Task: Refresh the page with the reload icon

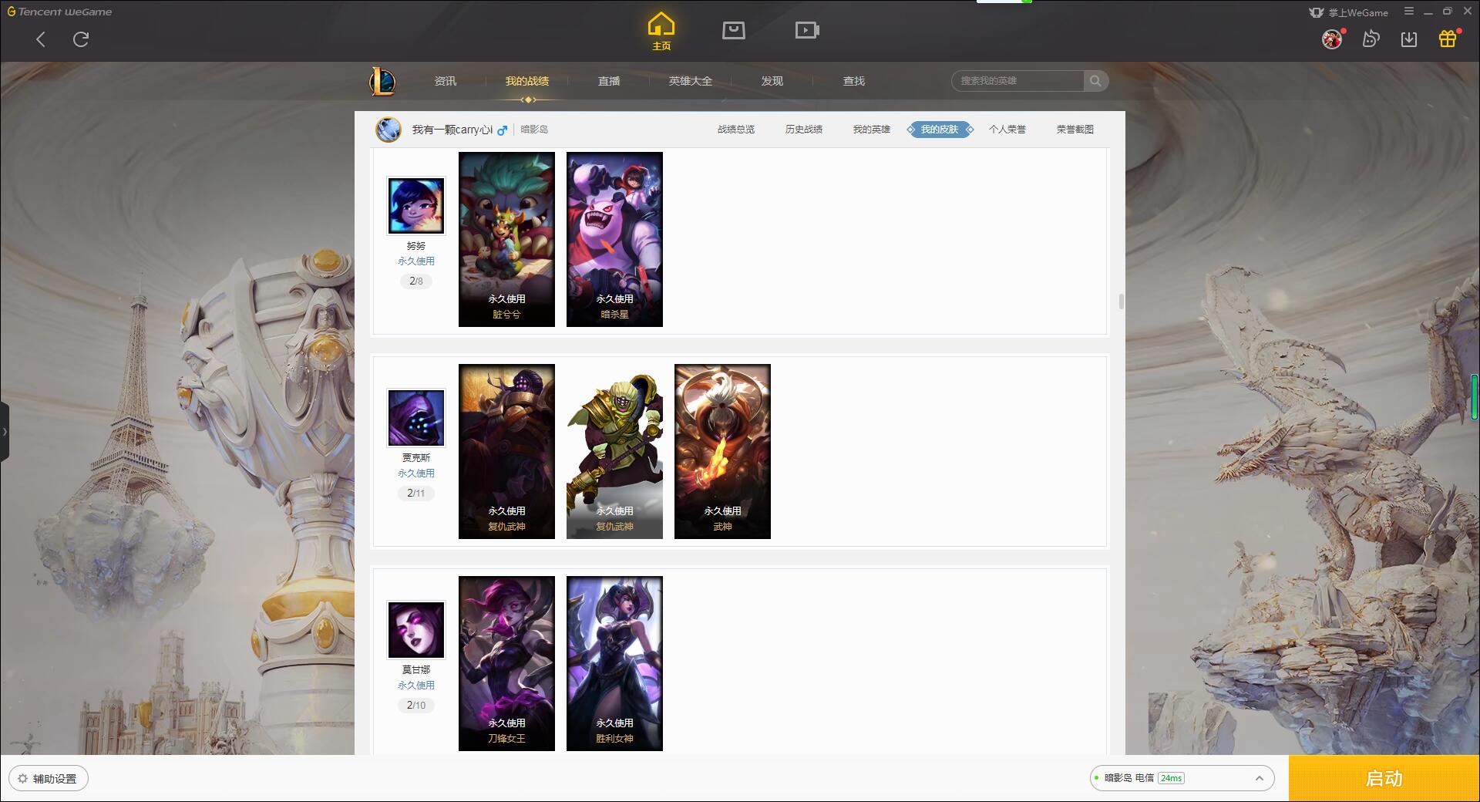Action: pyautogui.click(x=81, y=39)
